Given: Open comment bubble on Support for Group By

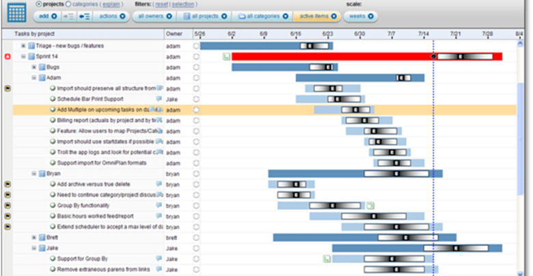Looking at the screenshot, I should click(x=159, y=258).
